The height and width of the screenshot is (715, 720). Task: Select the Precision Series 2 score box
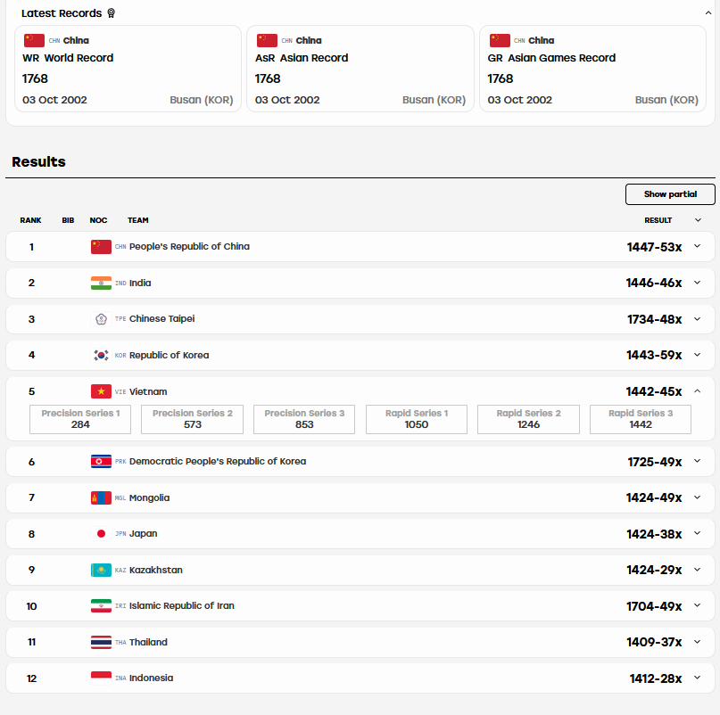[193, 419]
